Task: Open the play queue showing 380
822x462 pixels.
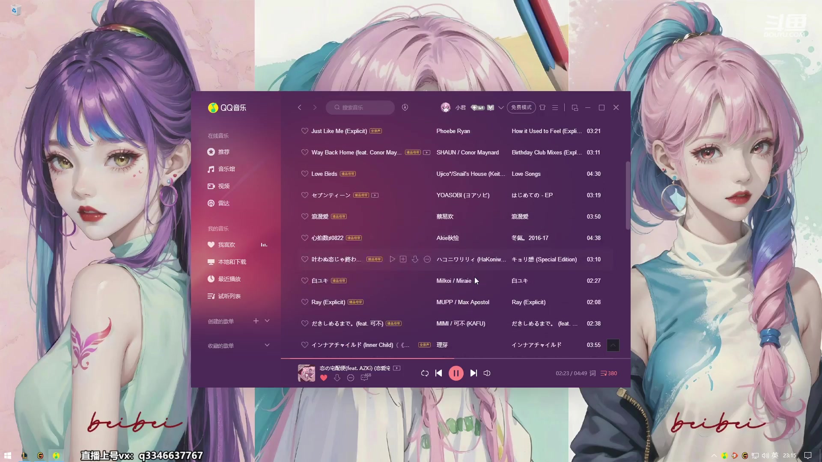Action: click(x=608, y=373)
